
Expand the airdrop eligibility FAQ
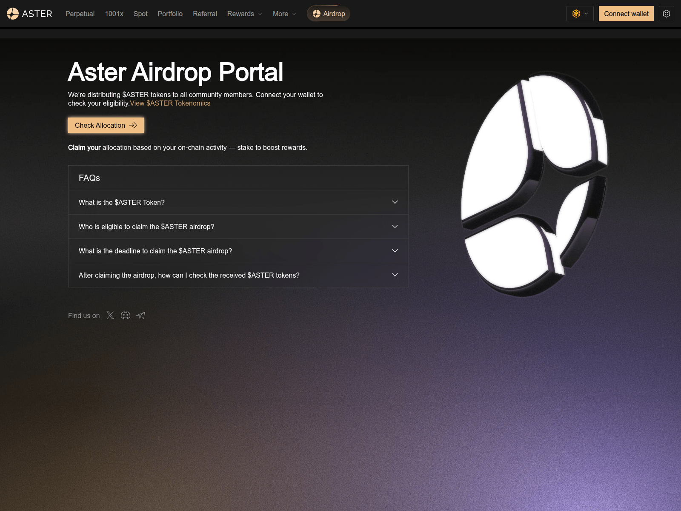click(x=237, y=227)
